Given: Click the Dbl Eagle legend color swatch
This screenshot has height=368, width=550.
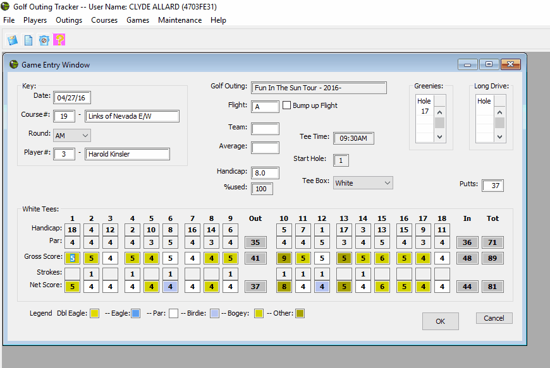Looking at the screenshot, I should click(94, 313).
